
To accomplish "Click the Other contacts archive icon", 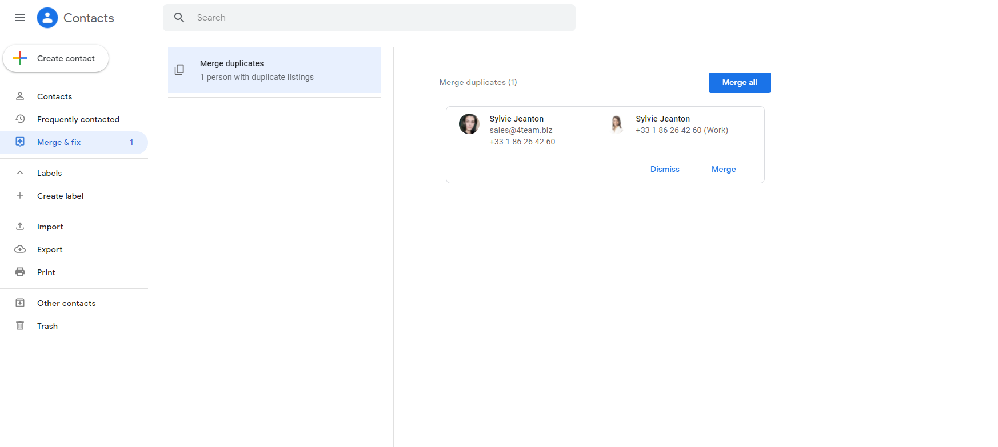I will click(x=20, y=303).
